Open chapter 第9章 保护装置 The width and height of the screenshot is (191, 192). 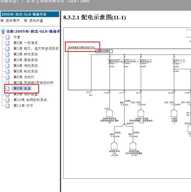click(25, 94)
